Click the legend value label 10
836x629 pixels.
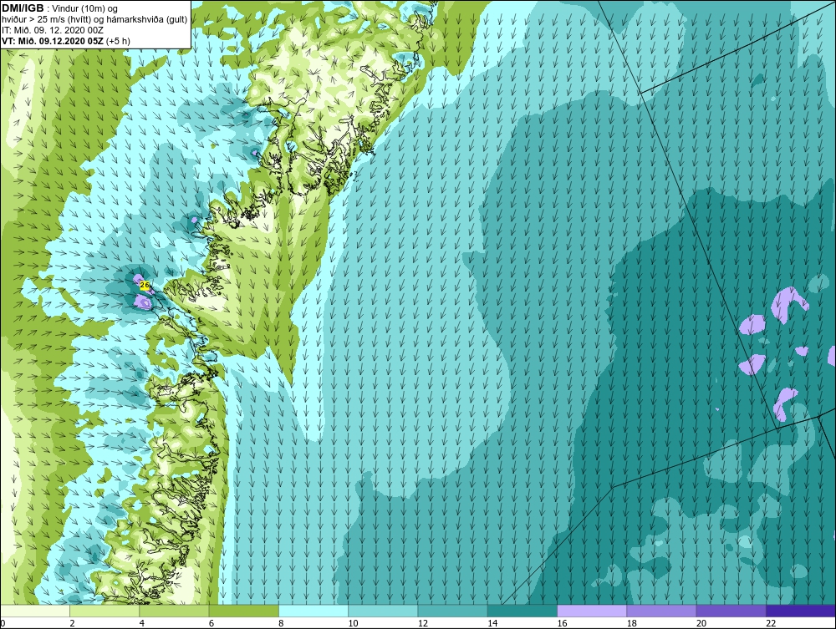[x=353, y=623]
